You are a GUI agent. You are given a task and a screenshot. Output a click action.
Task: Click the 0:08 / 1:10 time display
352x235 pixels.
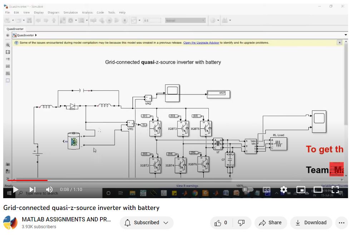click(71, 189)
